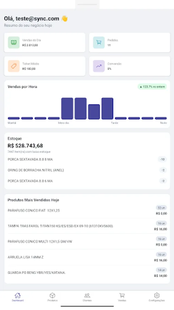
Task: Open ARRUELA LISA 14MM Z product row
Action: coord(87,257)
